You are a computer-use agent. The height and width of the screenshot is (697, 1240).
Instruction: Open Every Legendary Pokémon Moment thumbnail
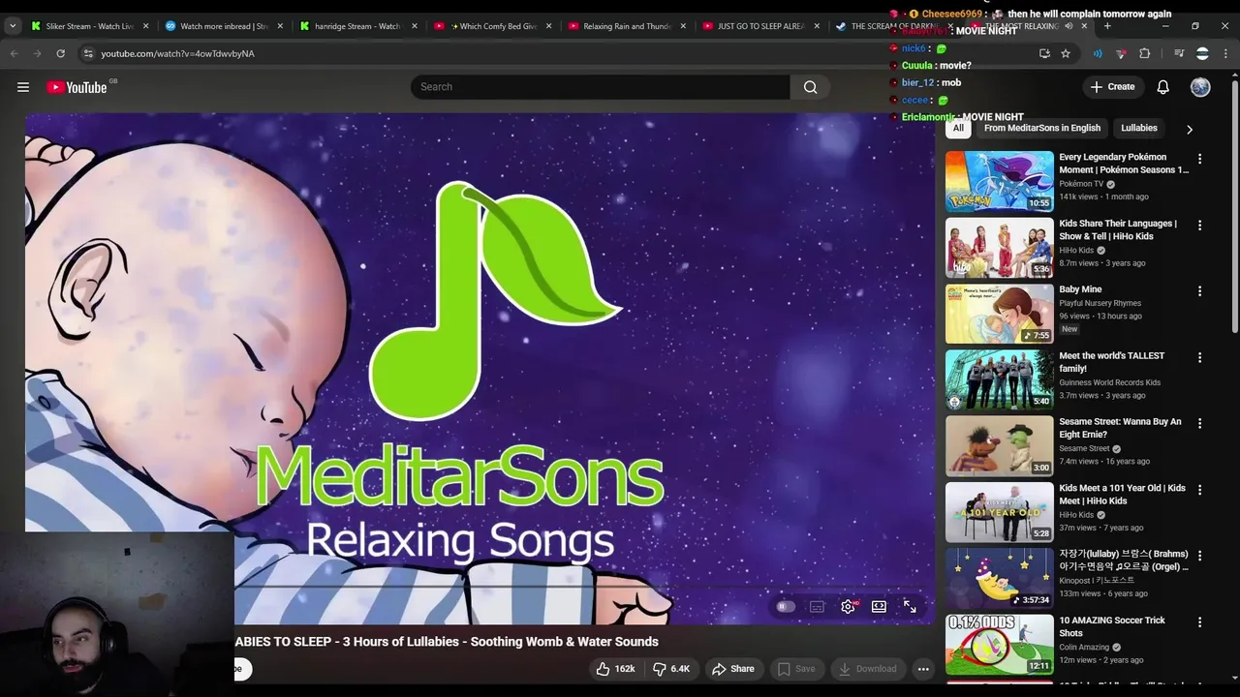(999, 181)
